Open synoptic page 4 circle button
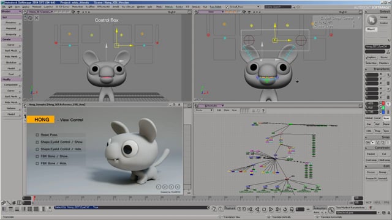392x220 pixels. pos(178,186)
